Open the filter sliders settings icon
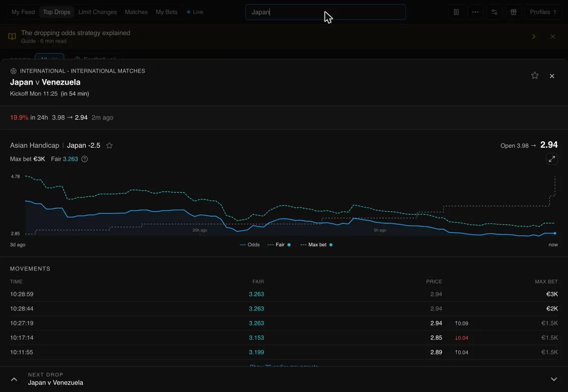The width and height of the screenshot is (568, 392). coord(494,12)
